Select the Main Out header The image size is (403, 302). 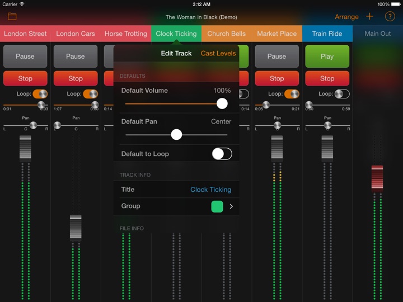click(x=378, y=34)
